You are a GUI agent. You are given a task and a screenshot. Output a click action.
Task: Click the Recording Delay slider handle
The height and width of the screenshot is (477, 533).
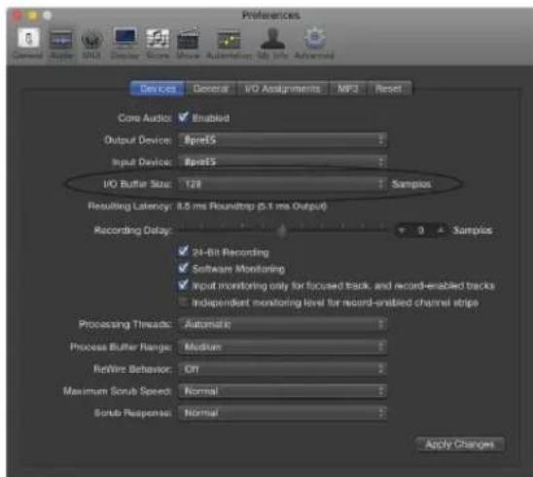click(282, 231)
